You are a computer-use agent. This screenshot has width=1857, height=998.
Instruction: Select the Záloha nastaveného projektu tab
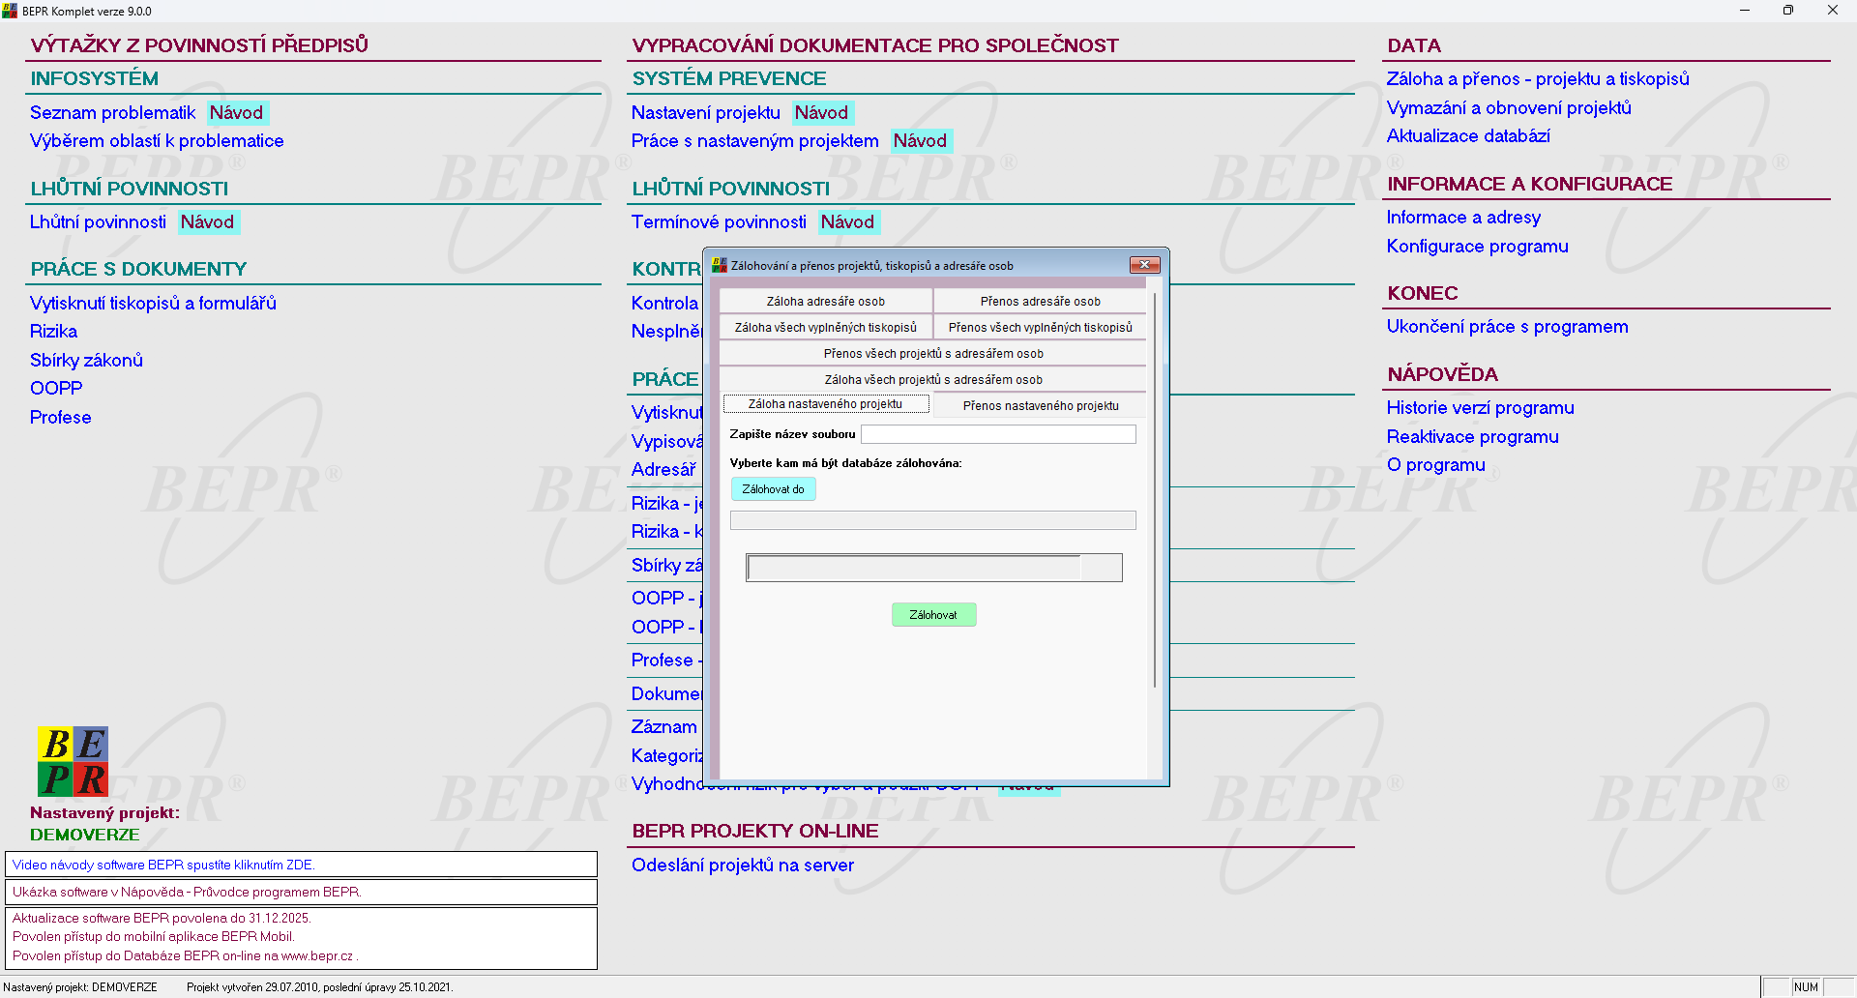[826, 404]
